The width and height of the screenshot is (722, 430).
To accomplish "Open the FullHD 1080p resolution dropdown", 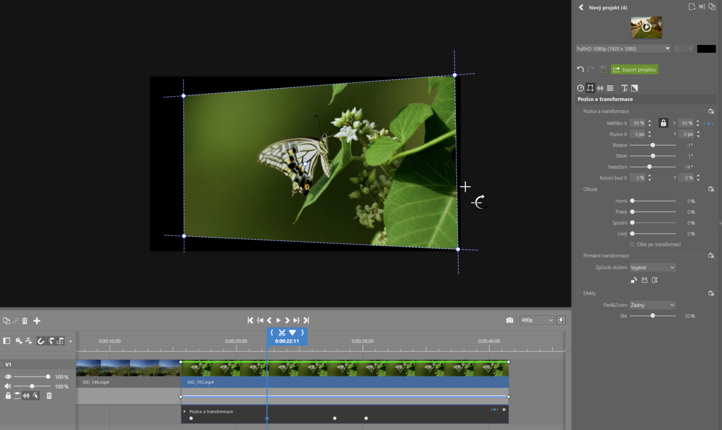I will [623, 49].
